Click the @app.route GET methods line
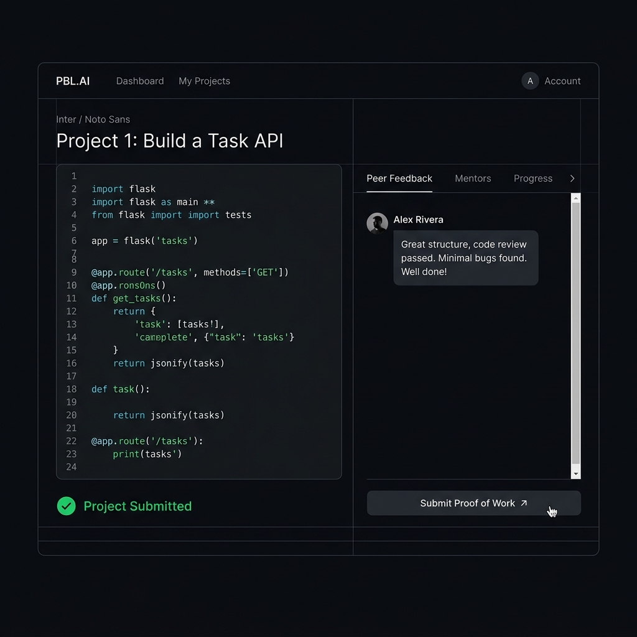The image size is (637, 637). (x=190, y=272)
